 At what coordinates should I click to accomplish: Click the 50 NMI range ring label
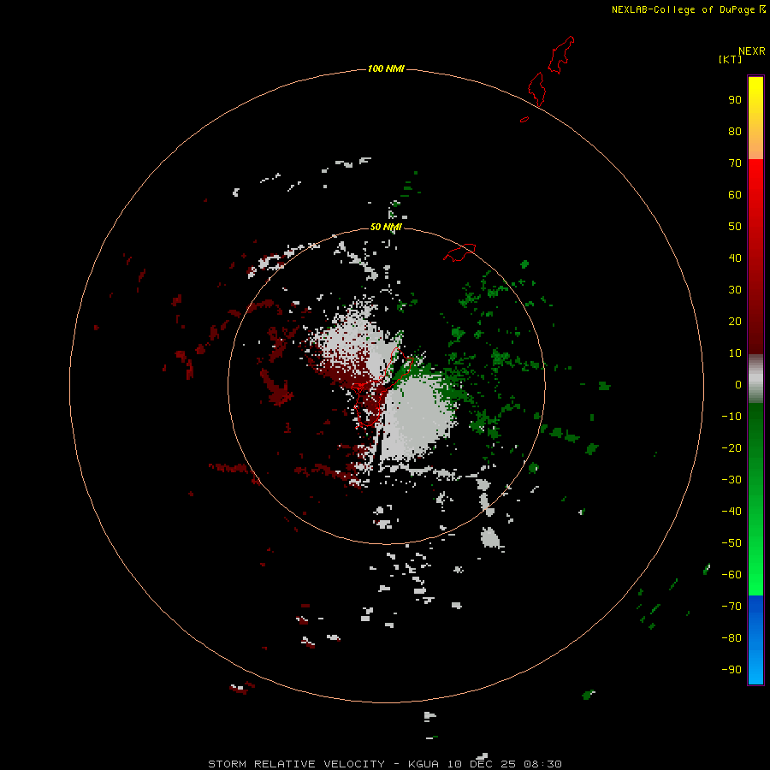point(386,227)
